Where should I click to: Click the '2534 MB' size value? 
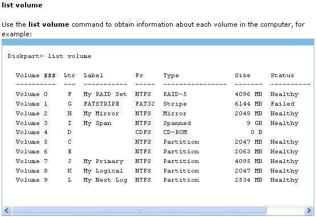(x=248, y=180)
